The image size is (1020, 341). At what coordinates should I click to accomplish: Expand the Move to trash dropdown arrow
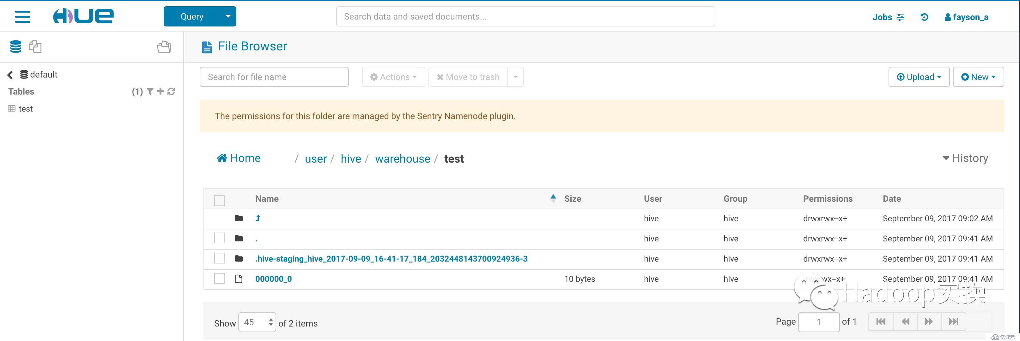516,77
